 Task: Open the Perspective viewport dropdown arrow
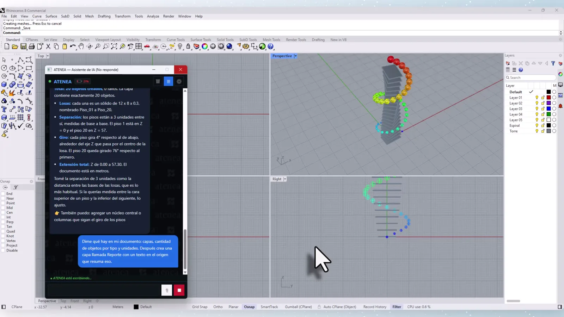pos(295,56)
